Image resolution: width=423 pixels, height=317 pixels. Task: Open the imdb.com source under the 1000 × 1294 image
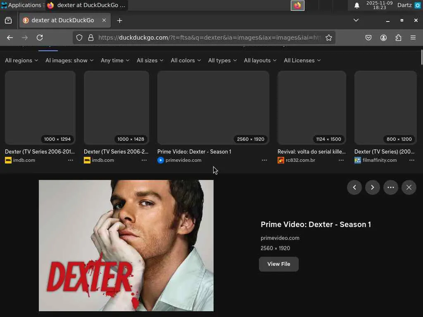(24, 160)
